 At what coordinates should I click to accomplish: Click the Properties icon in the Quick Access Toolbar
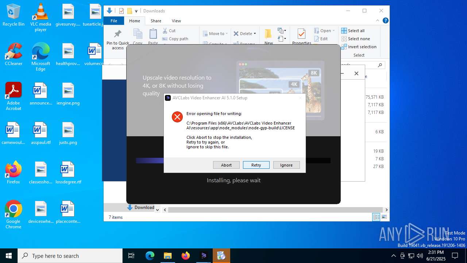(x=121, y=11)
